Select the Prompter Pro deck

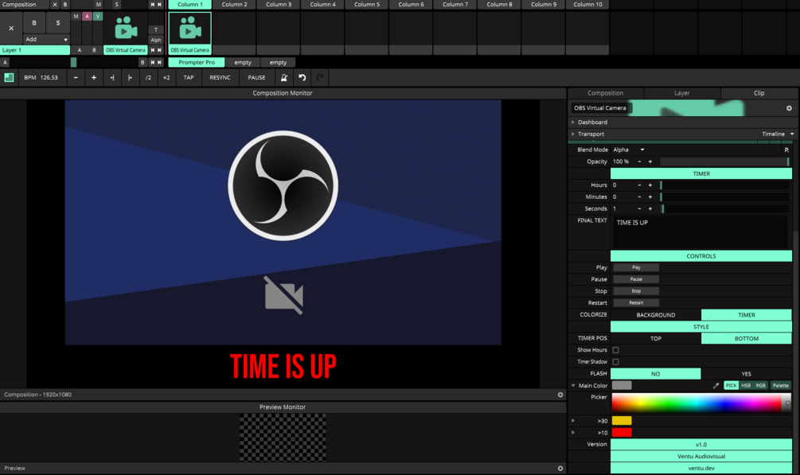(197, 62)
